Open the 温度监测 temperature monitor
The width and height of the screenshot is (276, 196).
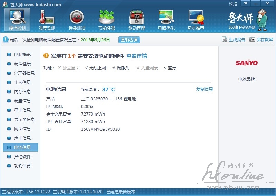[47, 20]
